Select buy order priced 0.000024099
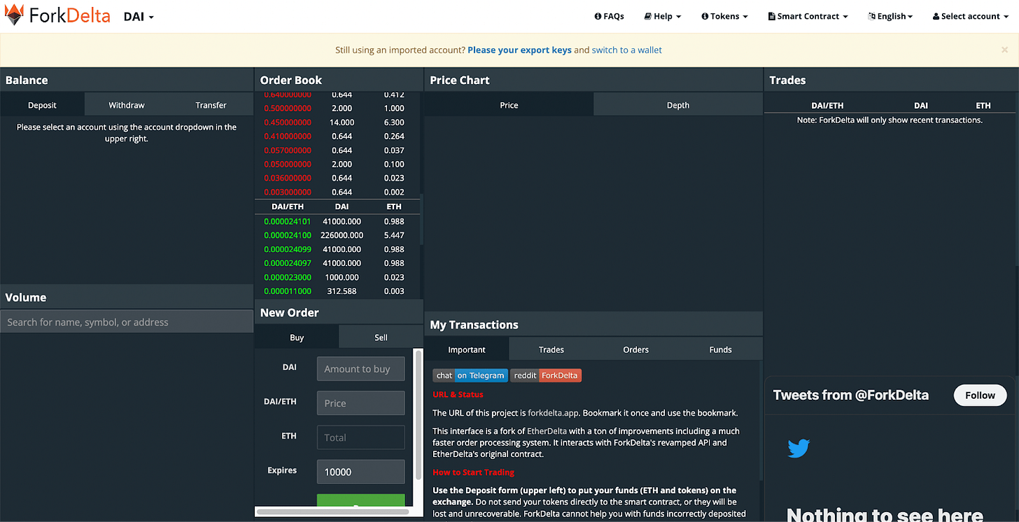The width and height of the screenshot is (1019, 522). (x=337, y=249)
